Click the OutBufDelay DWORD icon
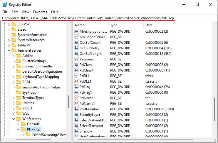Viewport: 218px width, 143px height. (77, 48)
